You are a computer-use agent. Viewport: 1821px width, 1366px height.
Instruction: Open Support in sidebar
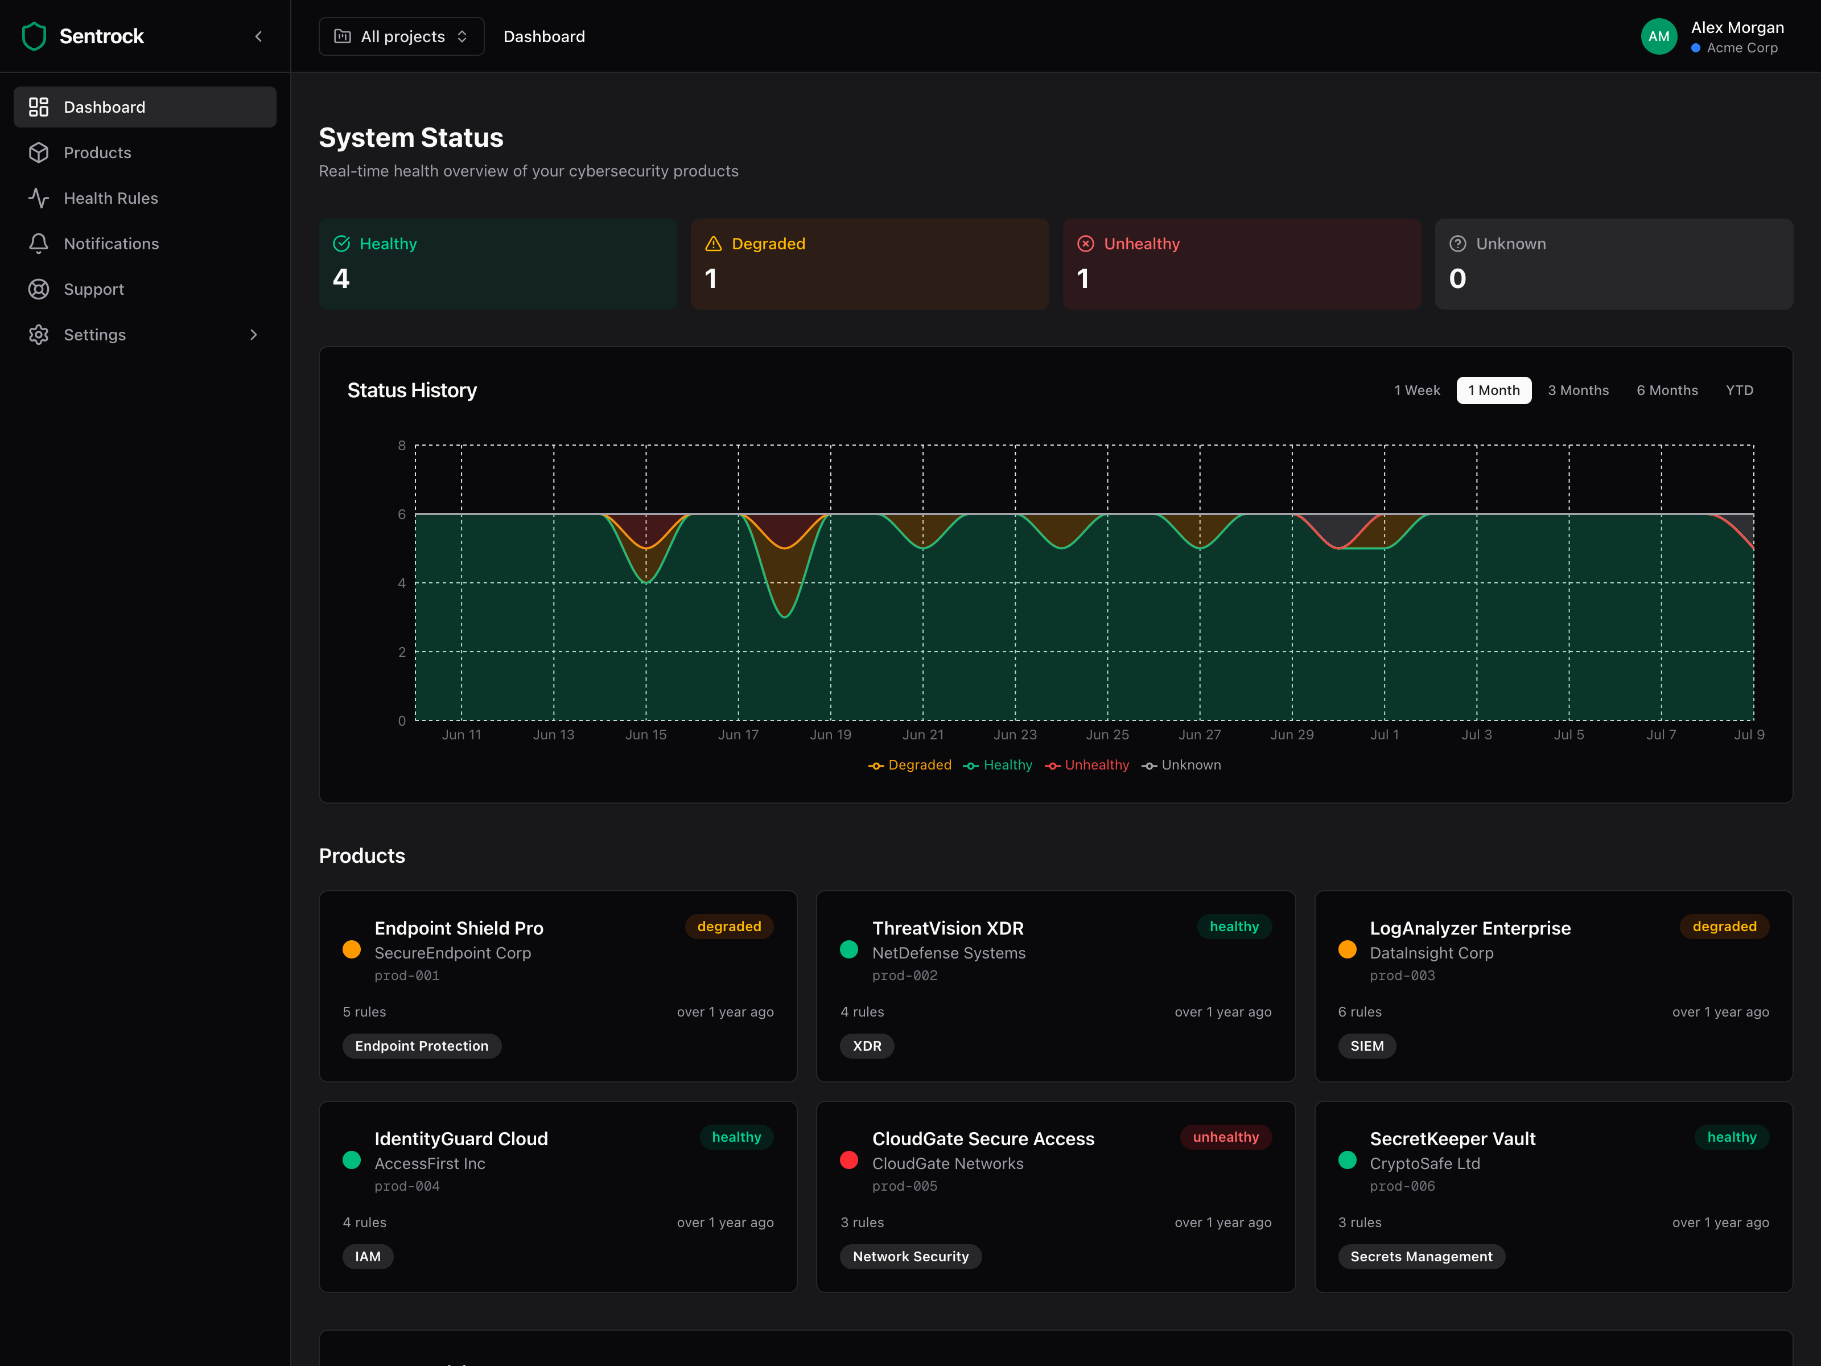point(145,289)
